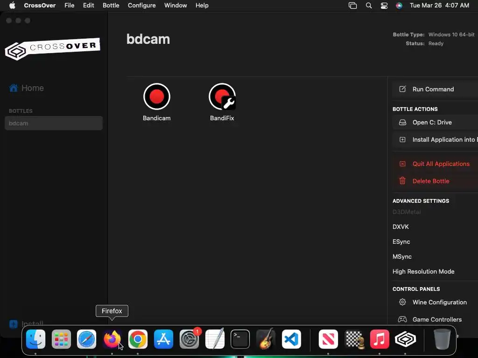Click the drive icon beside Open C: Drive
The width and height of the screenshot is (478, 358).
coord(402,123)
